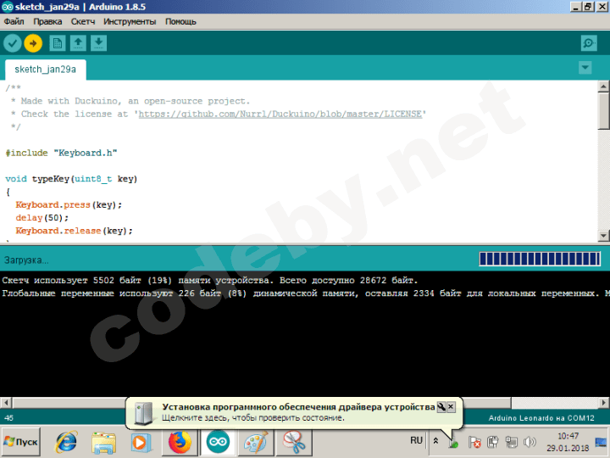Click the RU language indicator
The height and width of the screenshot is (458, 610).
tap(416, 440)
